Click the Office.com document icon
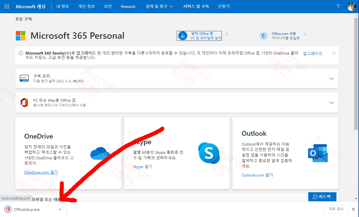Image resolution: width=359 pixels, height=217 pixels. pos(263,36)
